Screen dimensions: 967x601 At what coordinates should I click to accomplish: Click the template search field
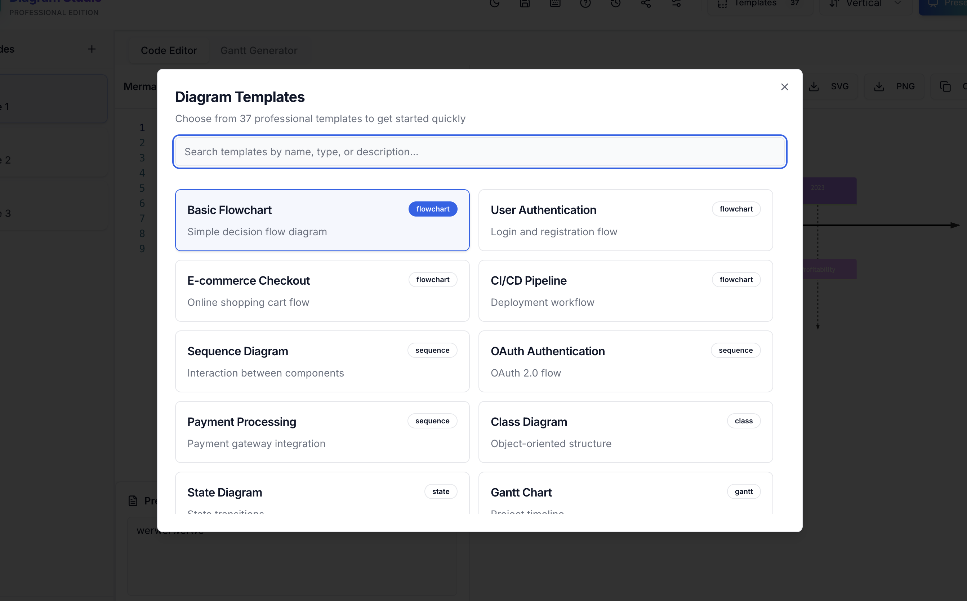pos(479,152)
